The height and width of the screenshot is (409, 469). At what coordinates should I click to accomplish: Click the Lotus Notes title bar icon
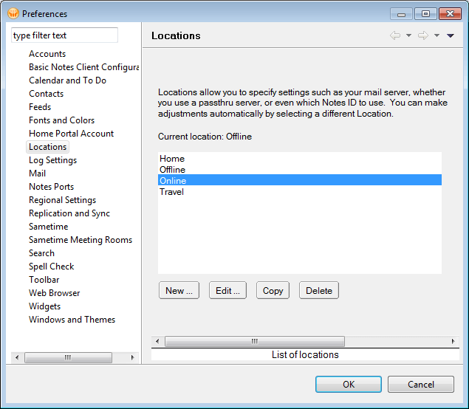(13, 13)
